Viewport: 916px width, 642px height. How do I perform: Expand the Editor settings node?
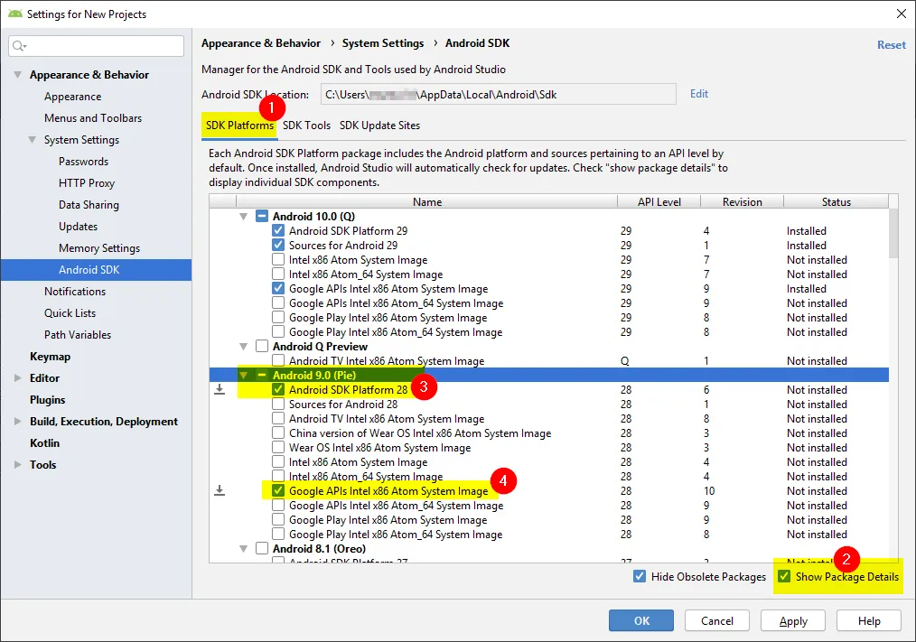(17, 378)
